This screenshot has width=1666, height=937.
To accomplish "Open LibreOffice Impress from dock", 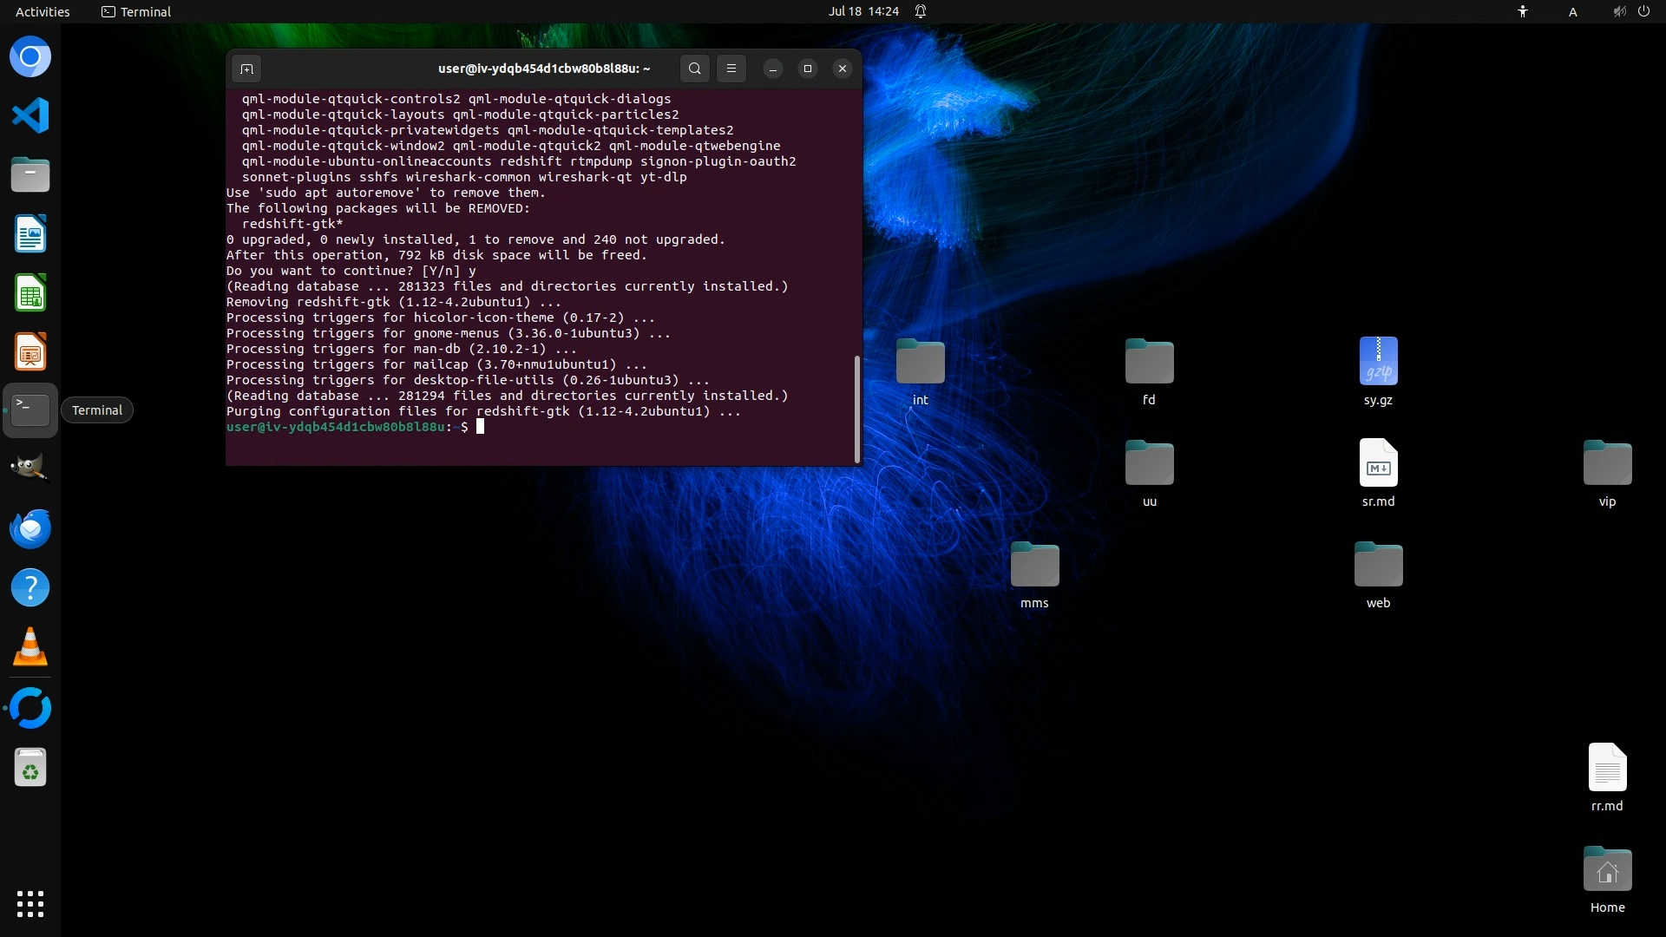I will click(x=30, y=352).
